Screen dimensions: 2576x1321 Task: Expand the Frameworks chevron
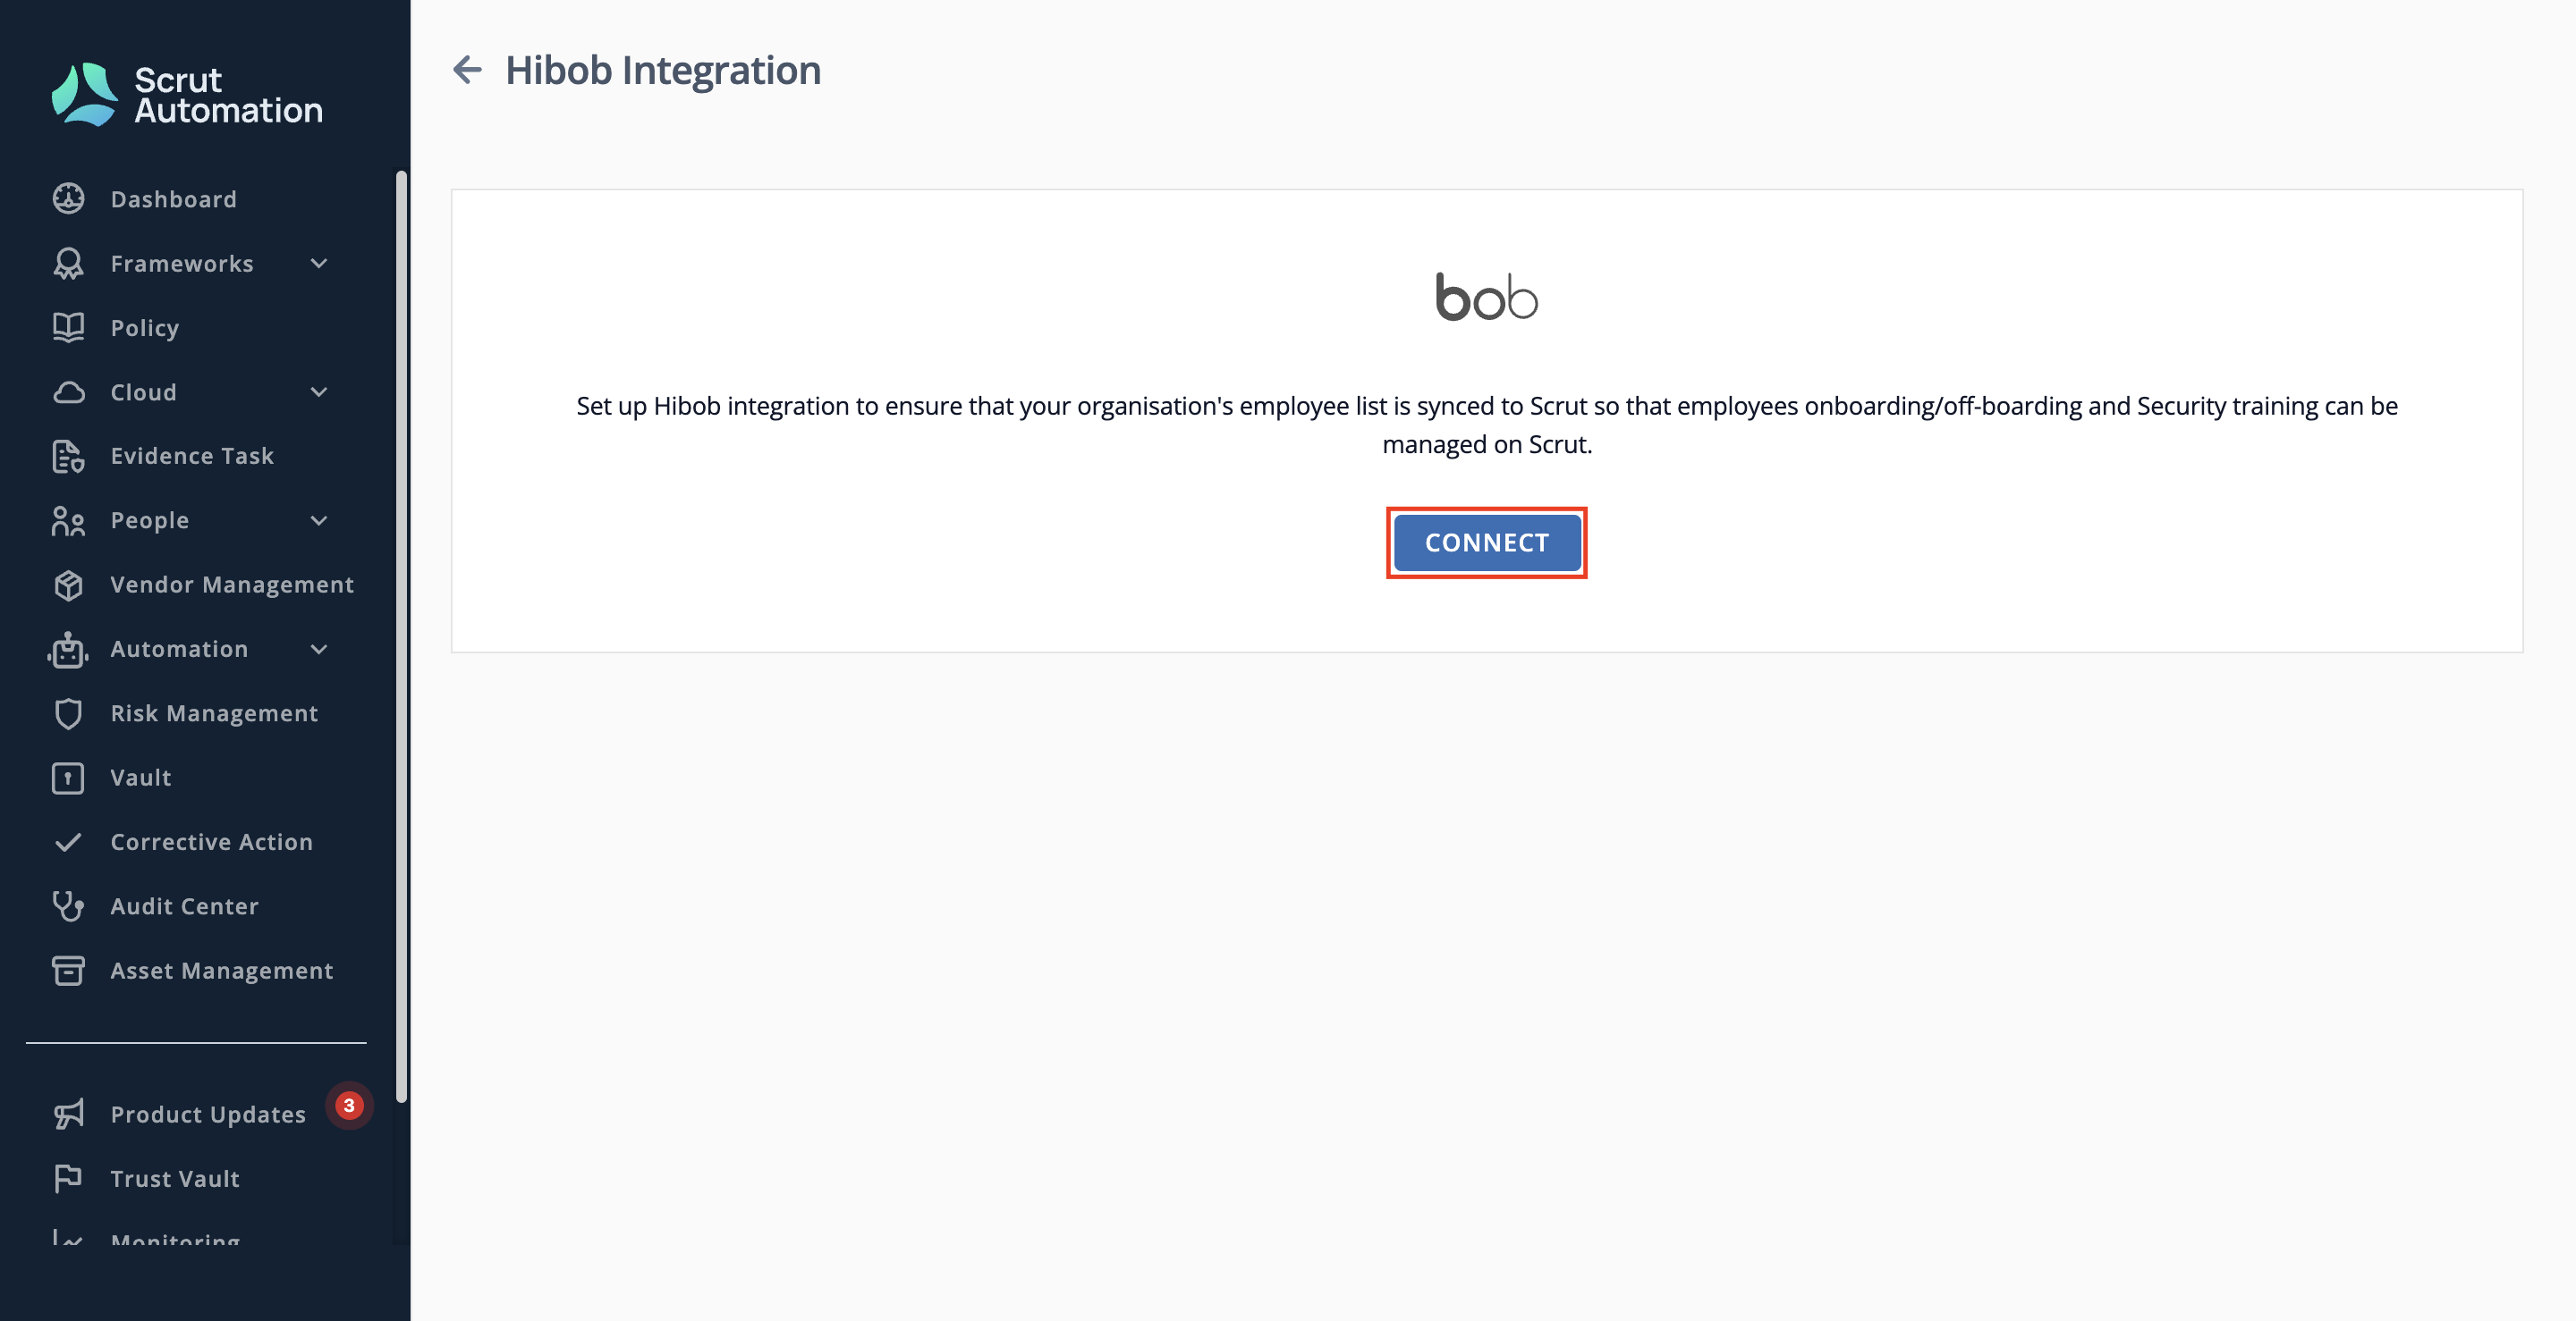(x=319, y=264)
